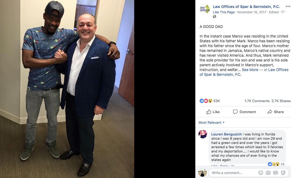
Task: Open the emoji picker in comment box
Action: coord(261,173)
